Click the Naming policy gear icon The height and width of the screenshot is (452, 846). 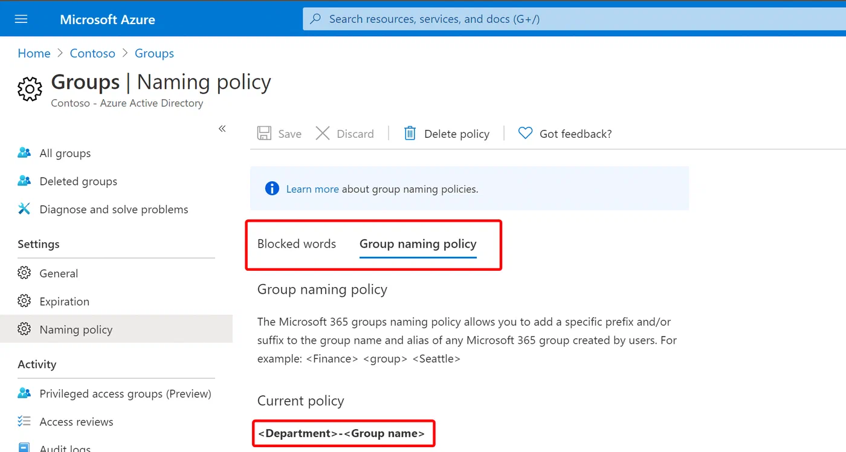click(24, 329)
